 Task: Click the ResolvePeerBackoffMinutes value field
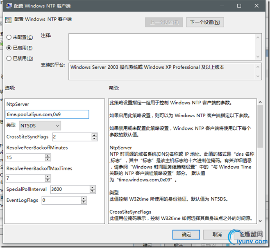(25, 157)
